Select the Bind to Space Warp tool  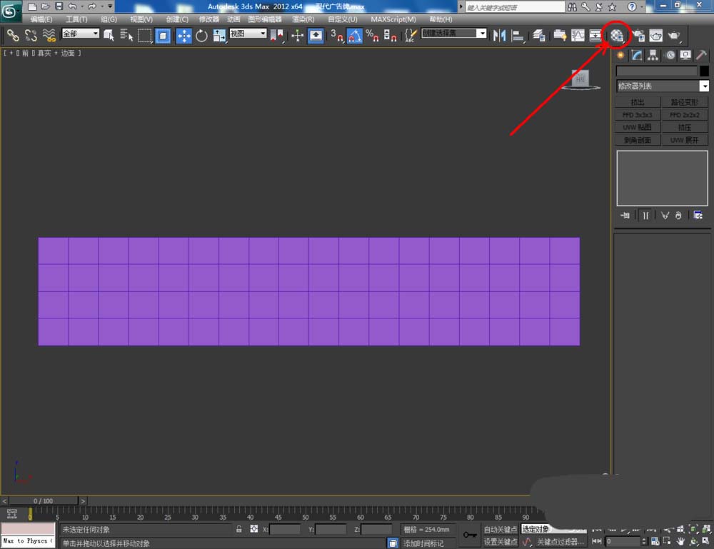pyautogui.click(x=49, y=36)
